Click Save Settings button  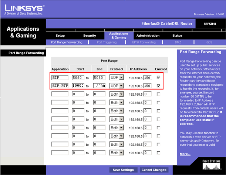click(x=123, y=170)
